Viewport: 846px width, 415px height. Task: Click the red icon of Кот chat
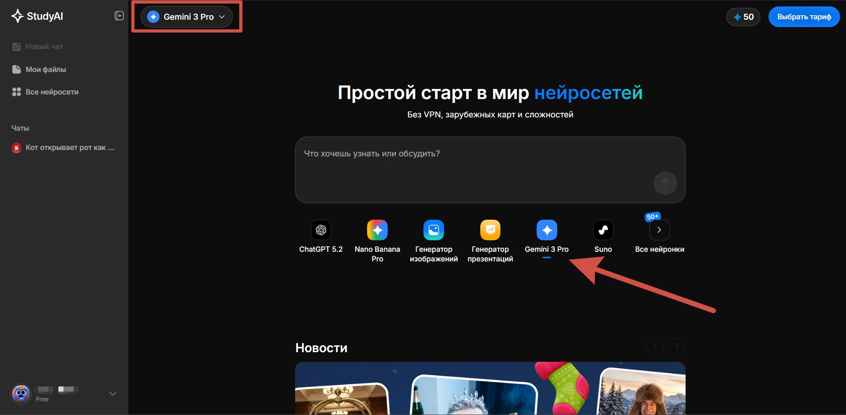click(x=16, y=148)
